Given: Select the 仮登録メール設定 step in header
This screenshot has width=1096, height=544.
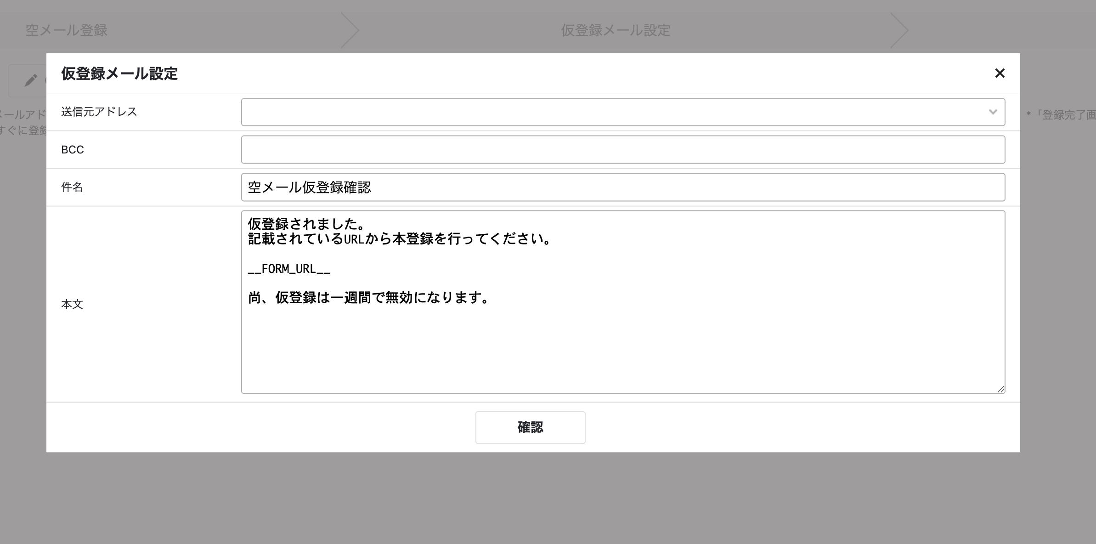Looking at the screenshot, I should 616,30.
